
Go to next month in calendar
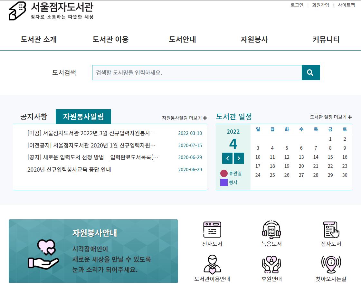(x=239, y=158)
